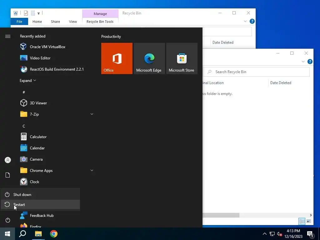Viewport: 320px width, 240px height.
Task: Click the Show desktop strip
Action: tap(319, 234)
